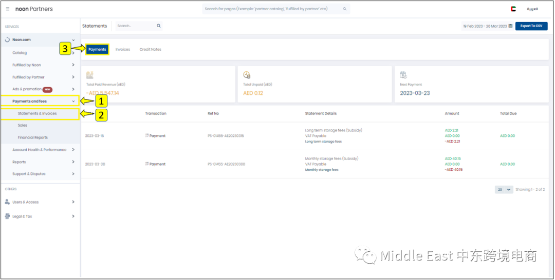This screenshot has height=280, width=555.
Task: Switch to the Payments tab
Action: point(97,49)
